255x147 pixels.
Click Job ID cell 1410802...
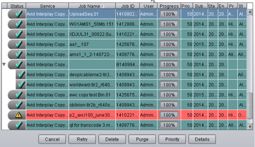click(128, 14)
